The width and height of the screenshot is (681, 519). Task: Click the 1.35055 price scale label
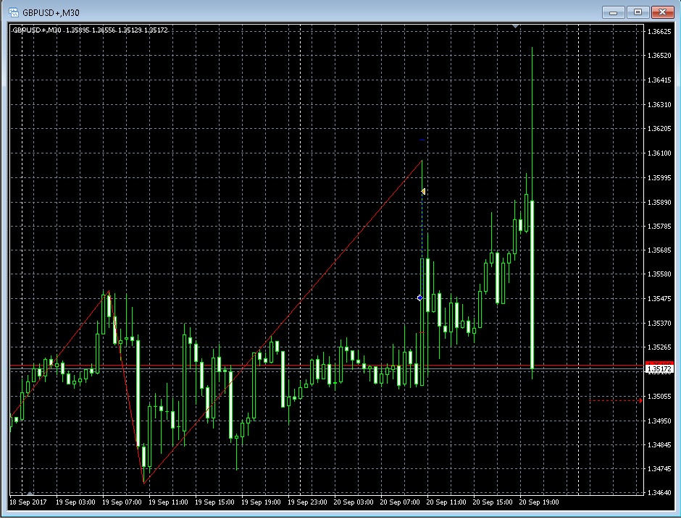pyautogui.click(x=659, y=397)
